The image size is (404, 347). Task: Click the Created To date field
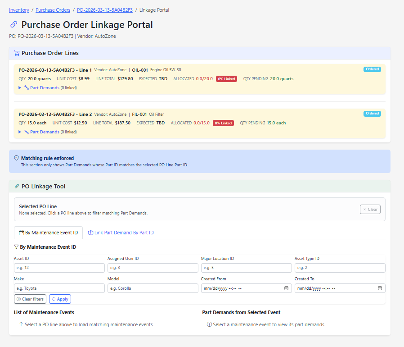(340, 288)
